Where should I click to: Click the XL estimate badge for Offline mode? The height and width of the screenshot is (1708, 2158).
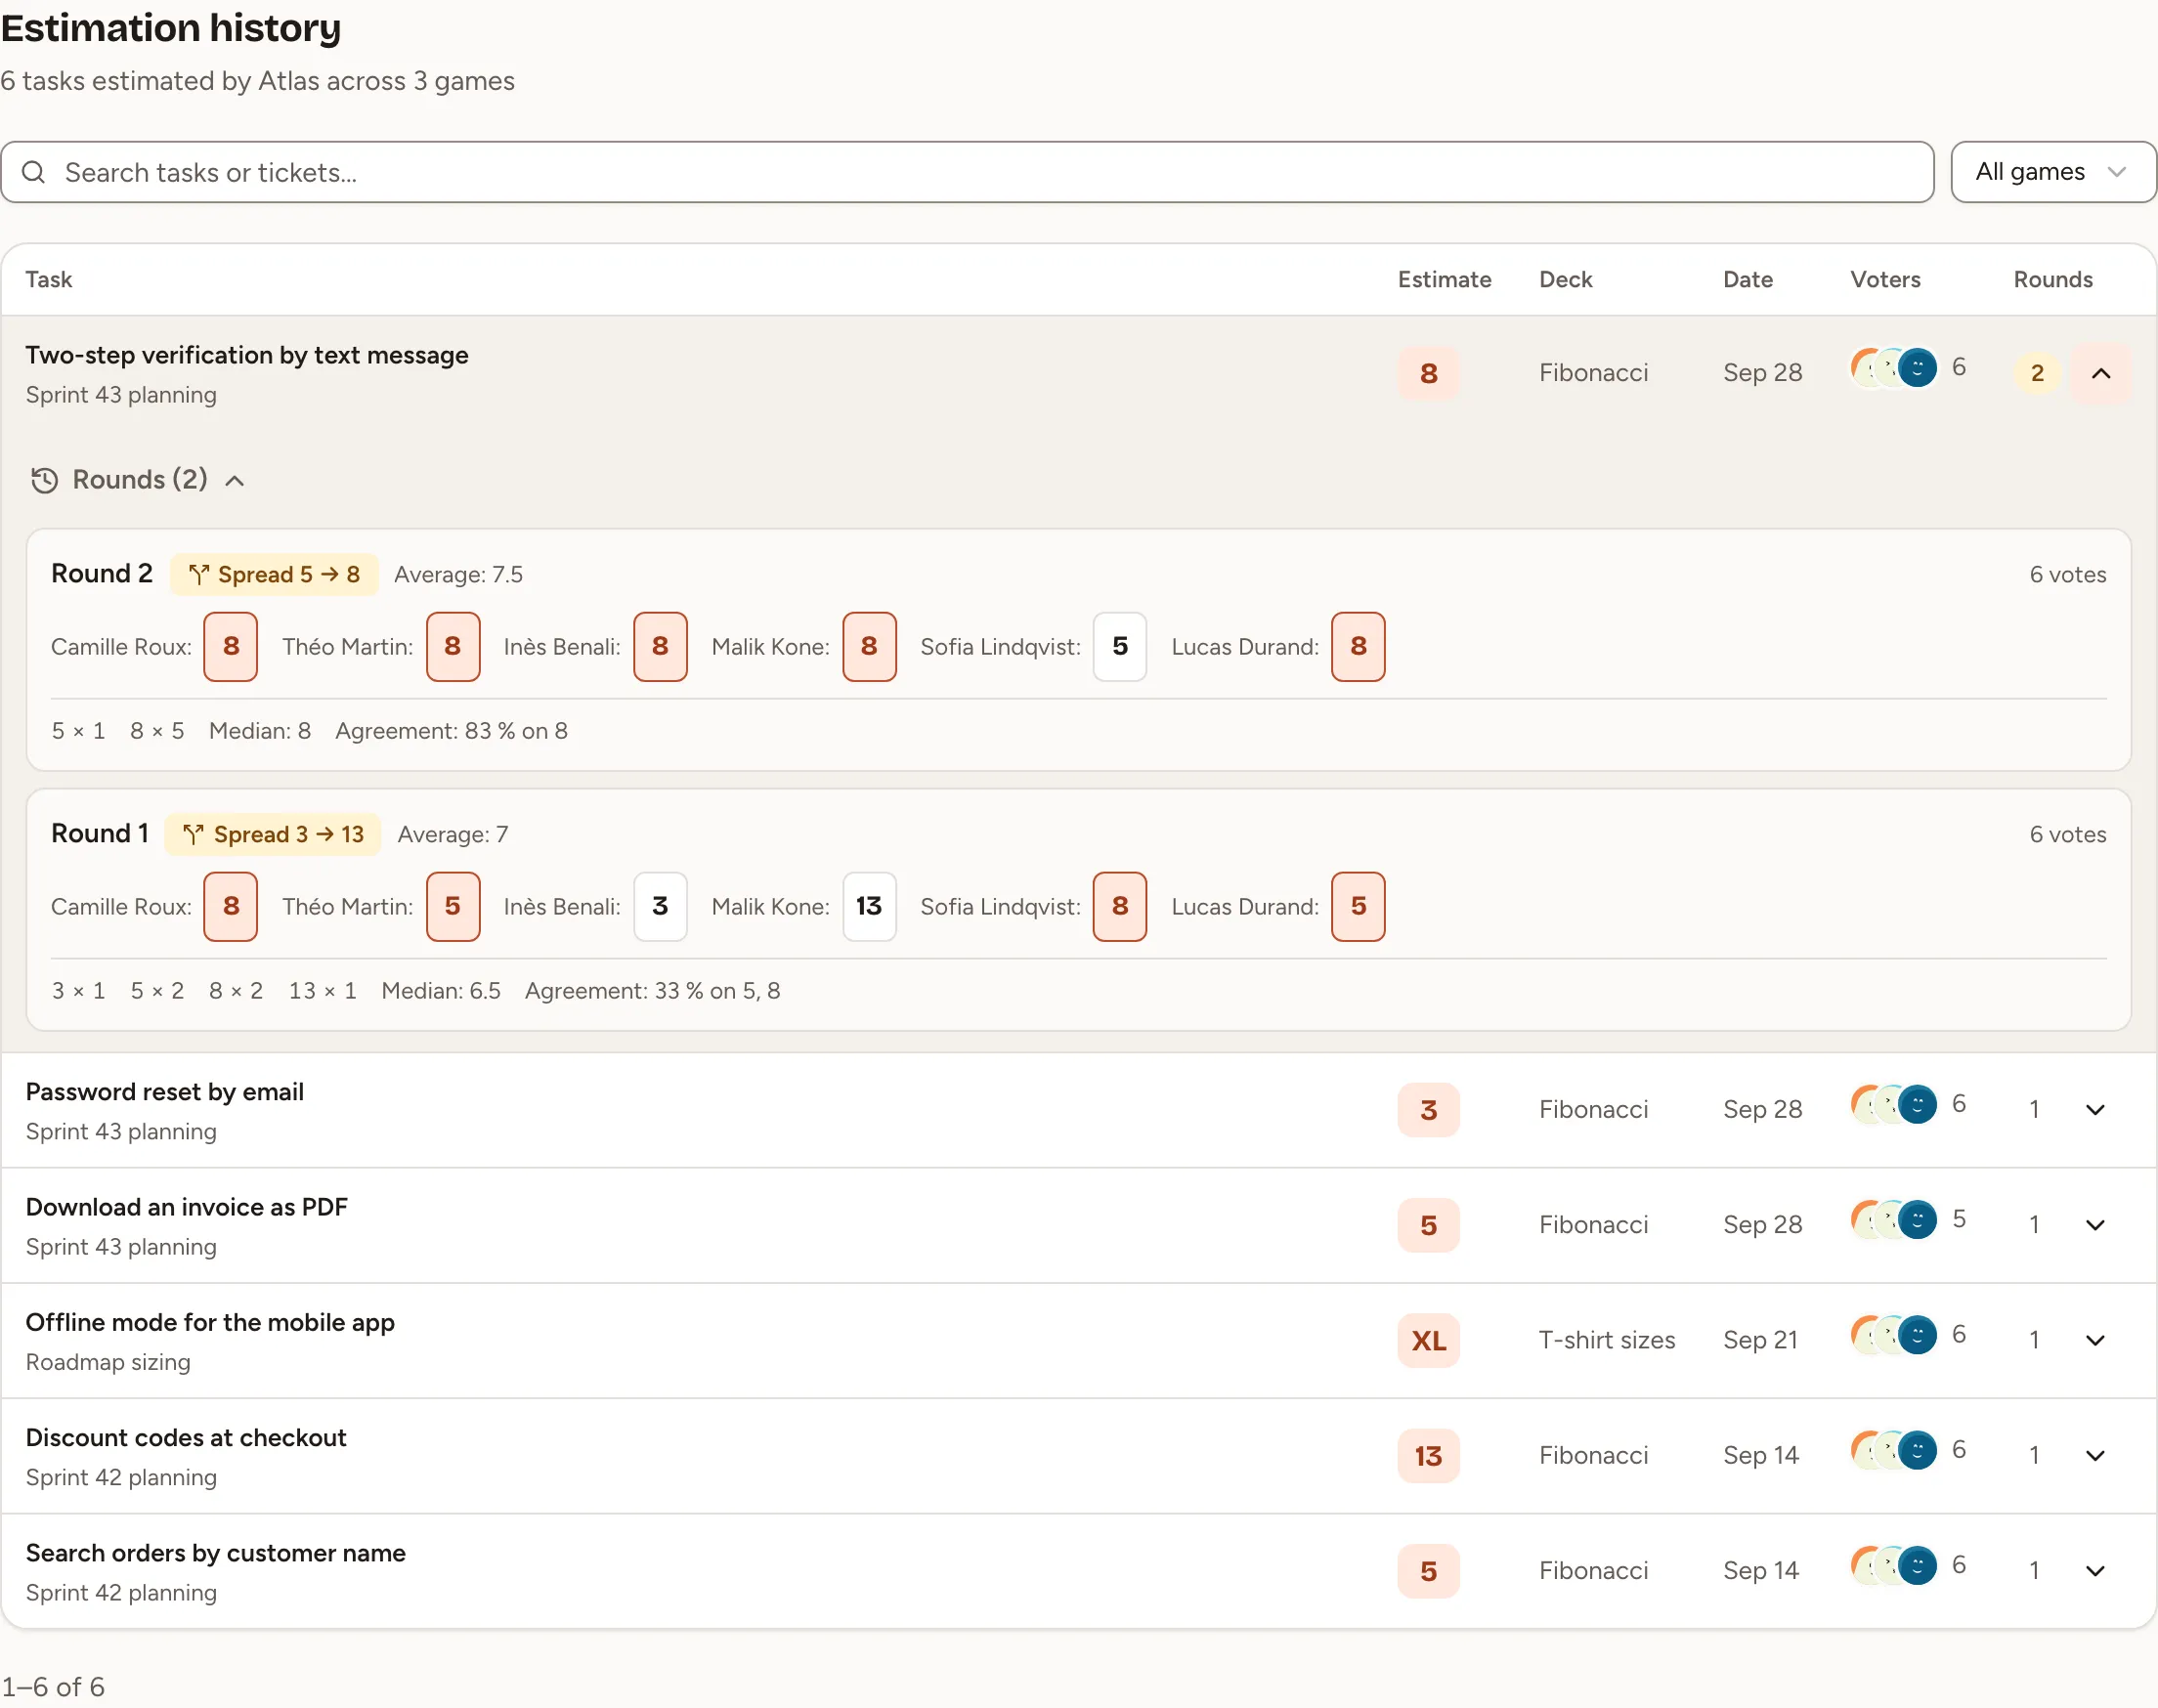tap(1428, 1340)
